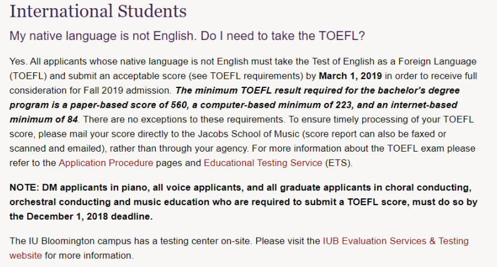Follow the Educational Testing Service link
Screen dimensions: 497x267
pos(263,163)
